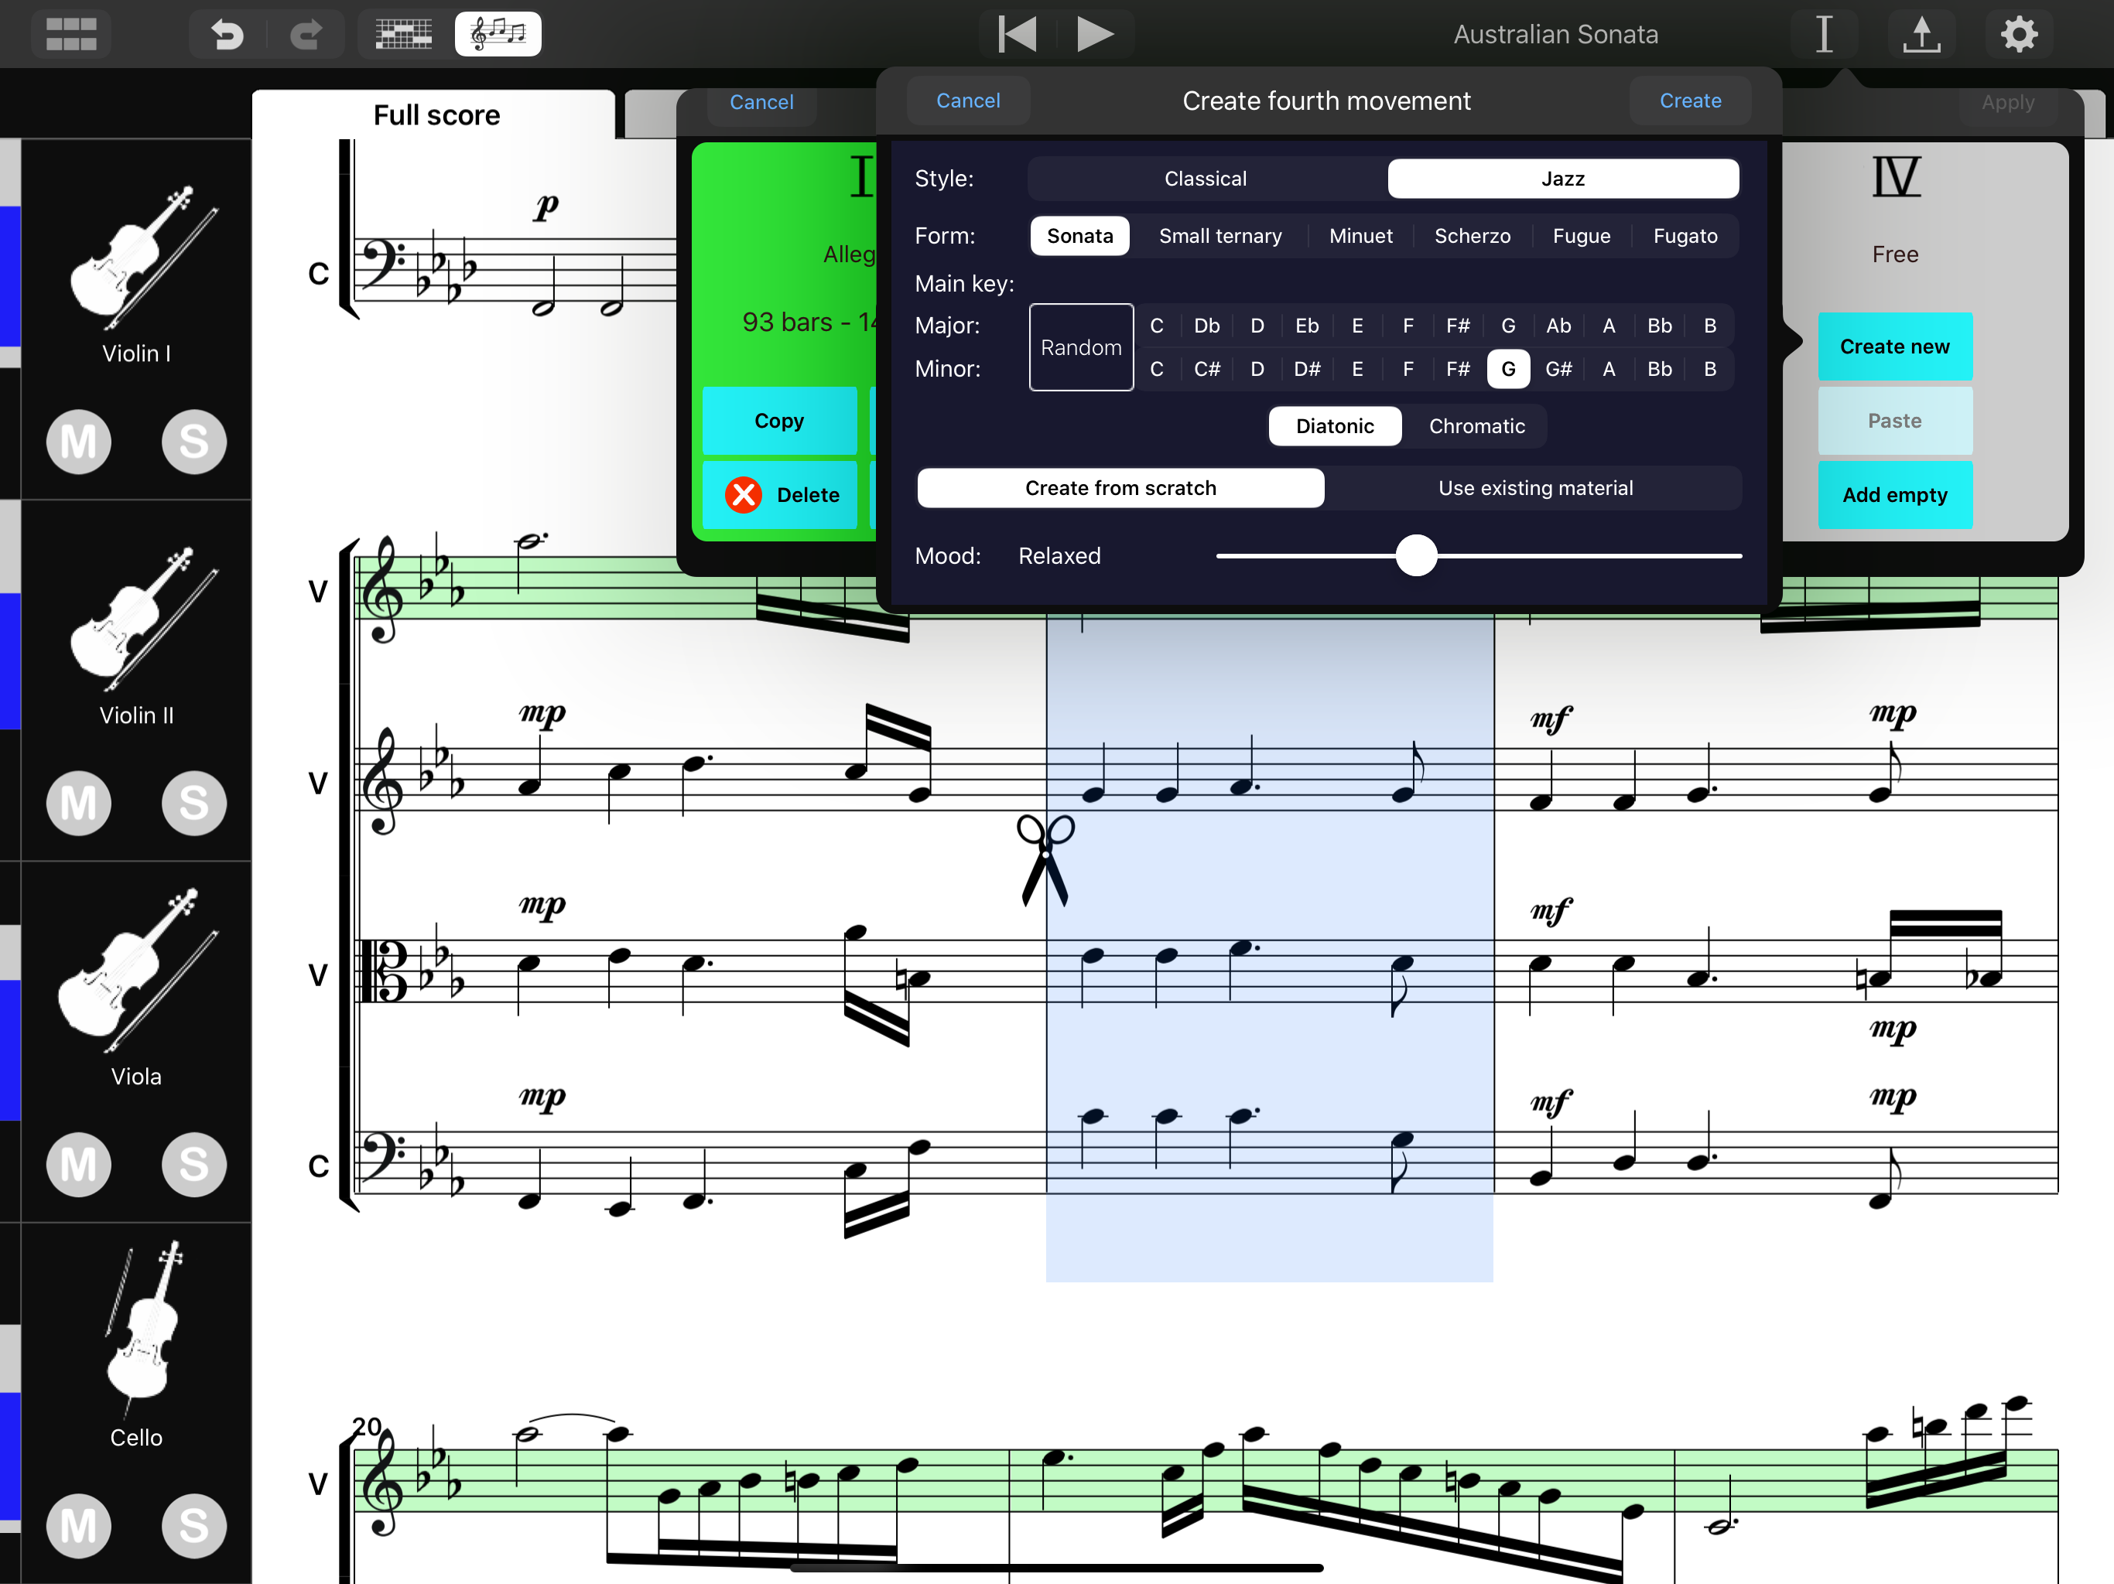This screenshot has height=1584, width=2114.
Task: Switch to piano roll view icon
Action: [403, 34]
